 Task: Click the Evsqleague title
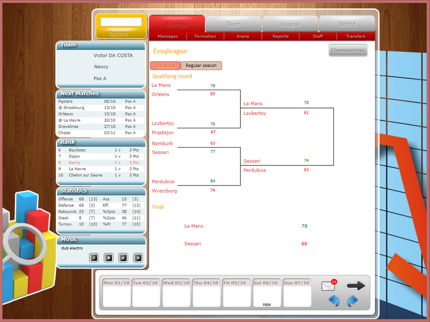[170, 51]
